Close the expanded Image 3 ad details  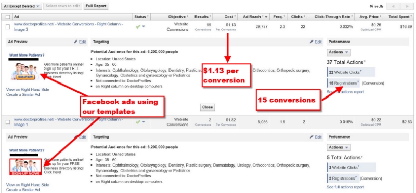[207, 107]
